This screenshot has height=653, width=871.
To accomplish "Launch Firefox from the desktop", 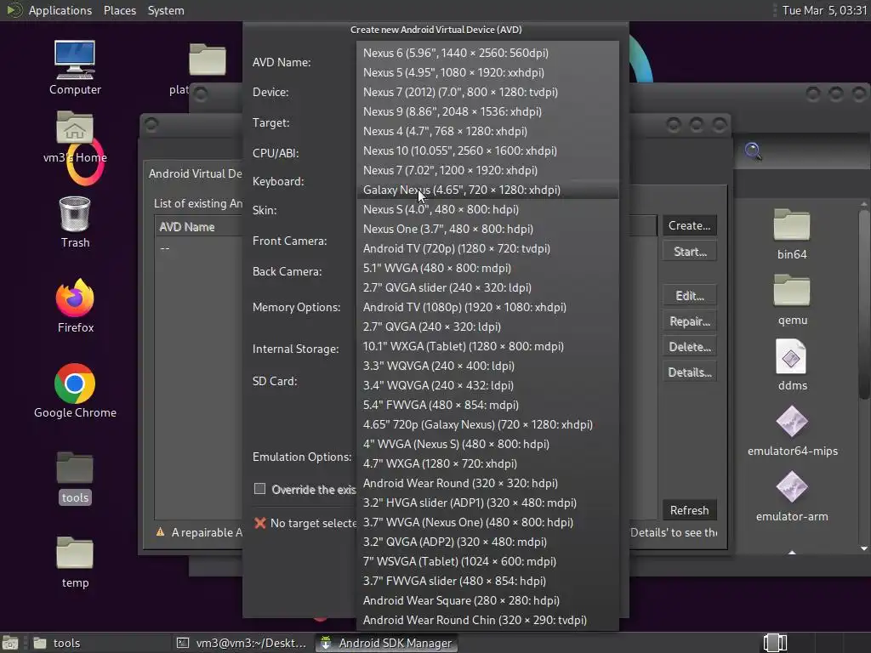I will (x=75, y=298).
